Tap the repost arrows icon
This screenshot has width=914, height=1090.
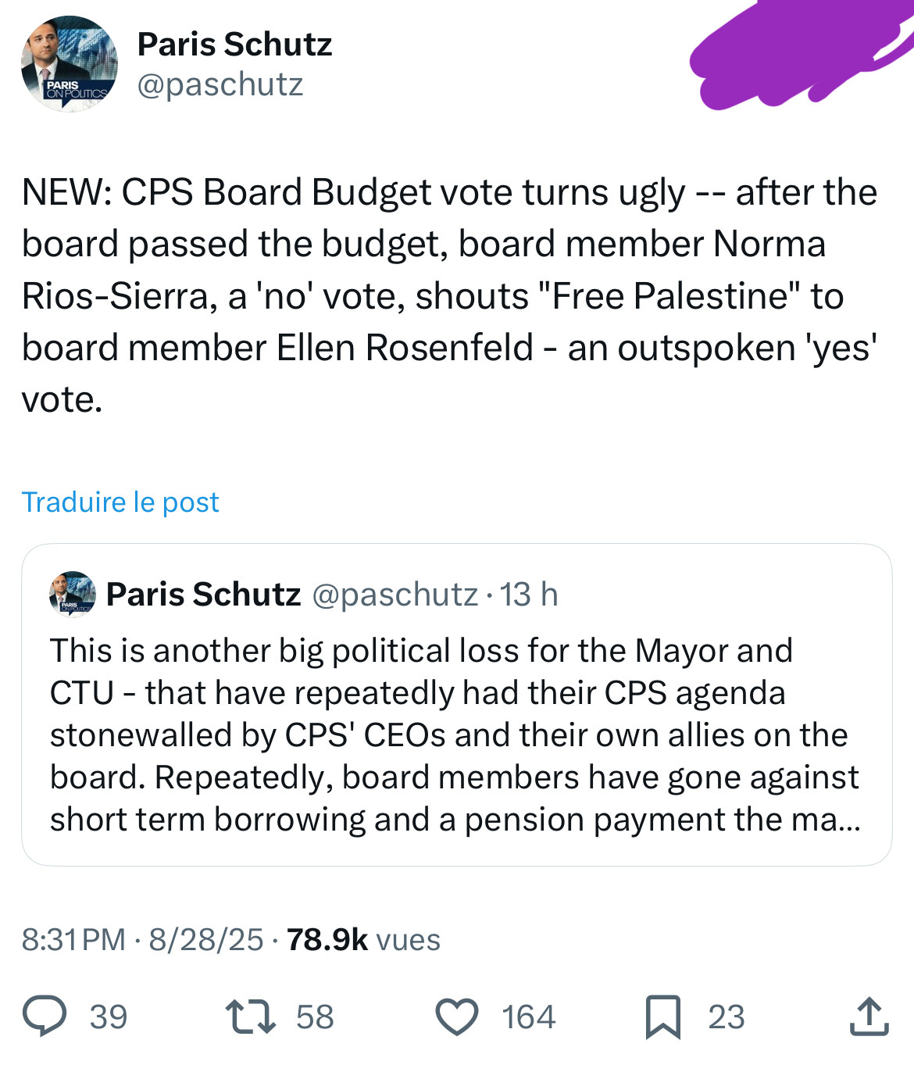coord(251,1017)
